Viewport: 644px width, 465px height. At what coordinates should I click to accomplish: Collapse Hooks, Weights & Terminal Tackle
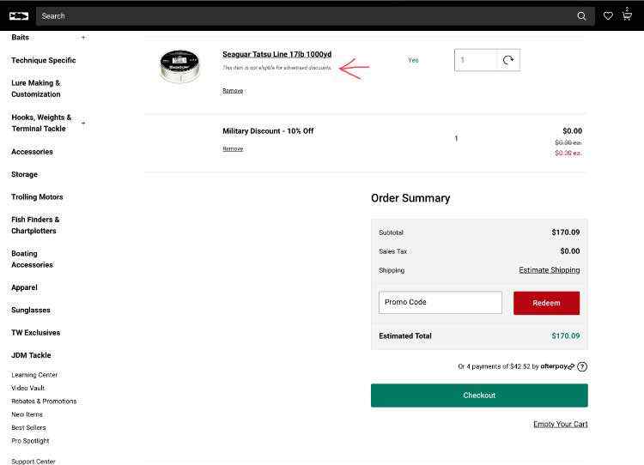(83, 123)
